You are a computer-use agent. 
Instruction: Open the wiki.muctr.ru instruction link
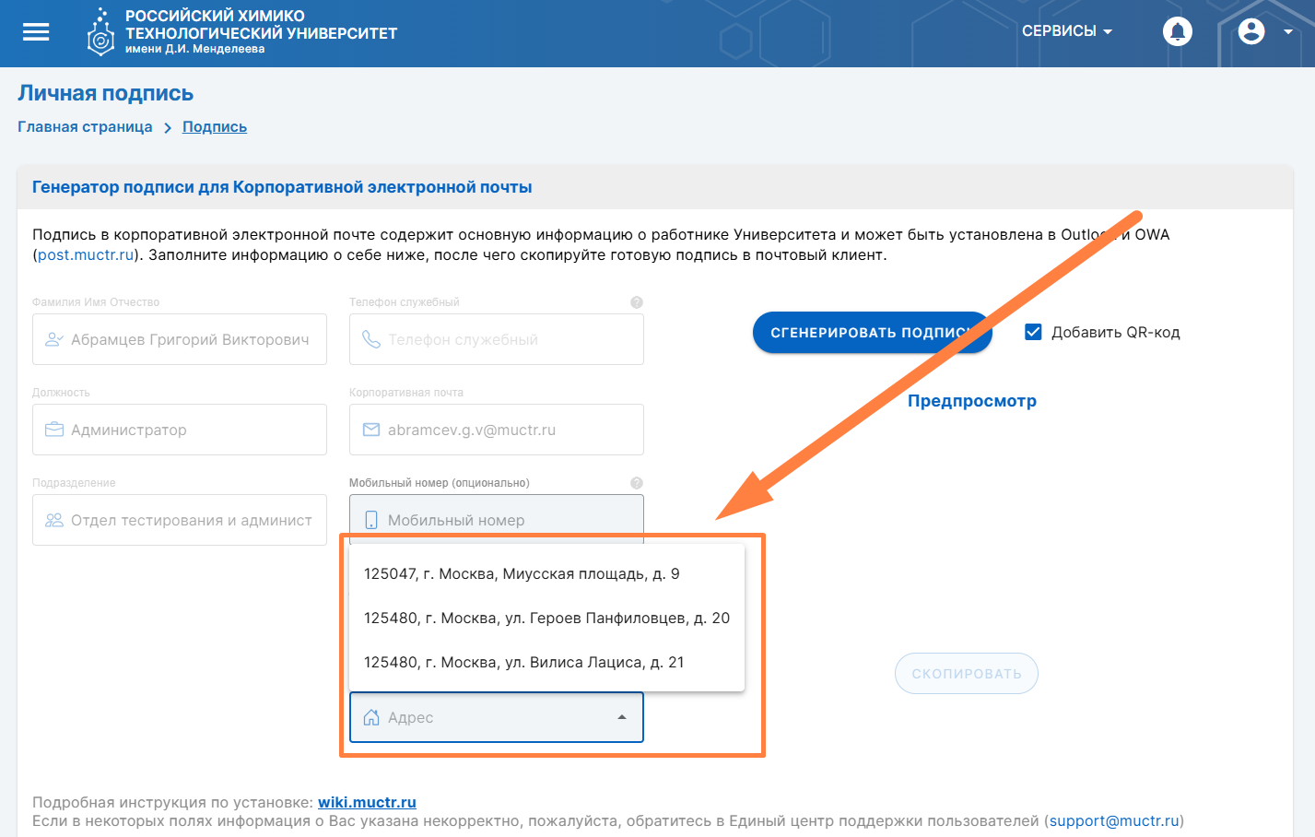click(x=367, y=802)
